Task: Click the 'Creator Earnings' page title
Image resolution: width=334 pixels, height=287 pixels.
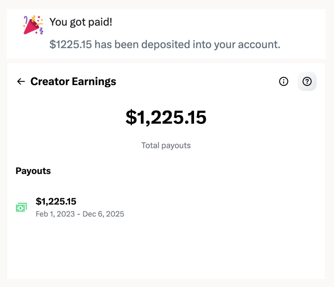Action: [73, 82]
